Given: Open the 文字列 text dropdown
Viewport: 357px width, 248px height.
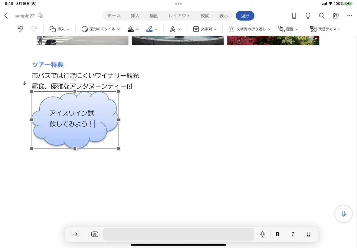Looking at the screenshot, I should coord(205,29).
